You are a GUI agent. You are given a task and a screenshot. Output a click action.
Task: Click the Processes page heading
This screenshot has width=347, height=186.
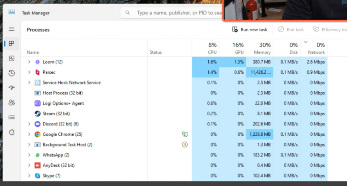tap(38, 30)
